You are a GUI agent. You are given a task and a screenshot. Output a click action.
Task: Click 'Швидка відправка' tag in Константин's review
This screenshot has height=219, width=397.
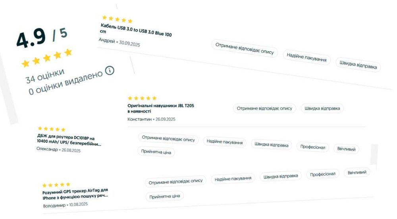[x=322, y=108]
